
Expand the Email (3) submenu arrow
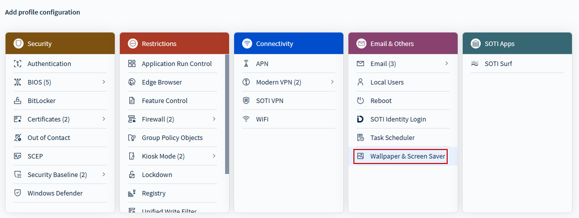(x=446, y=63)
